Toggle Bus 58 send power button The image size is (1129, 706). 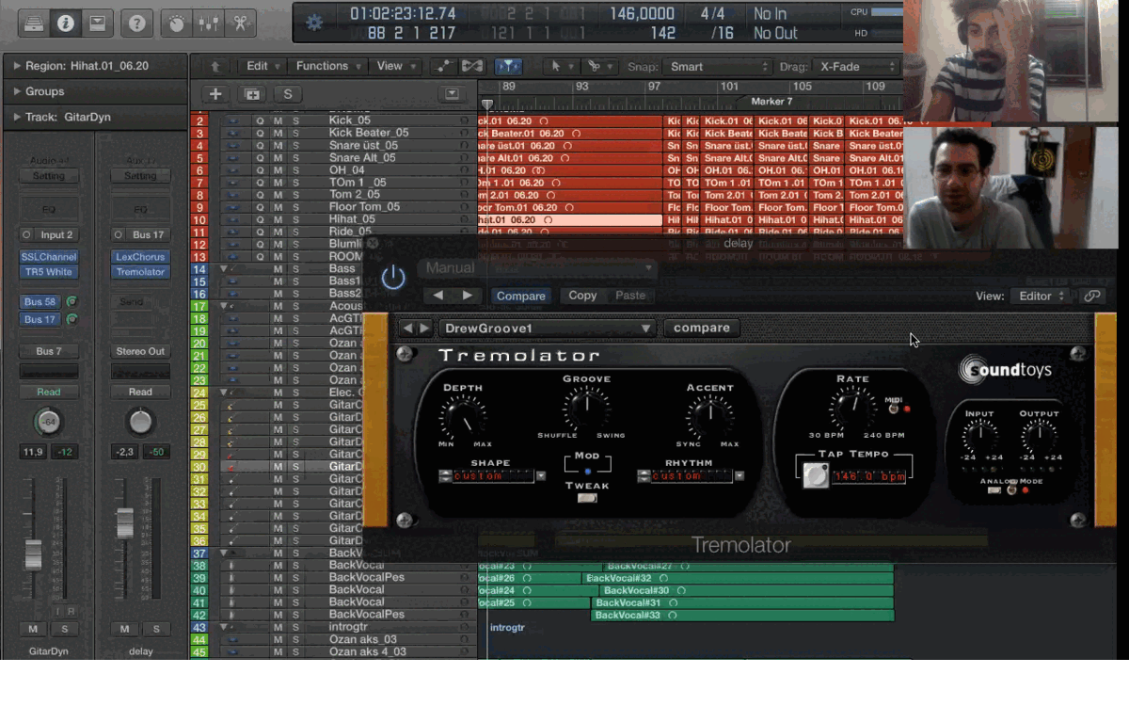[x=72, y=302]
